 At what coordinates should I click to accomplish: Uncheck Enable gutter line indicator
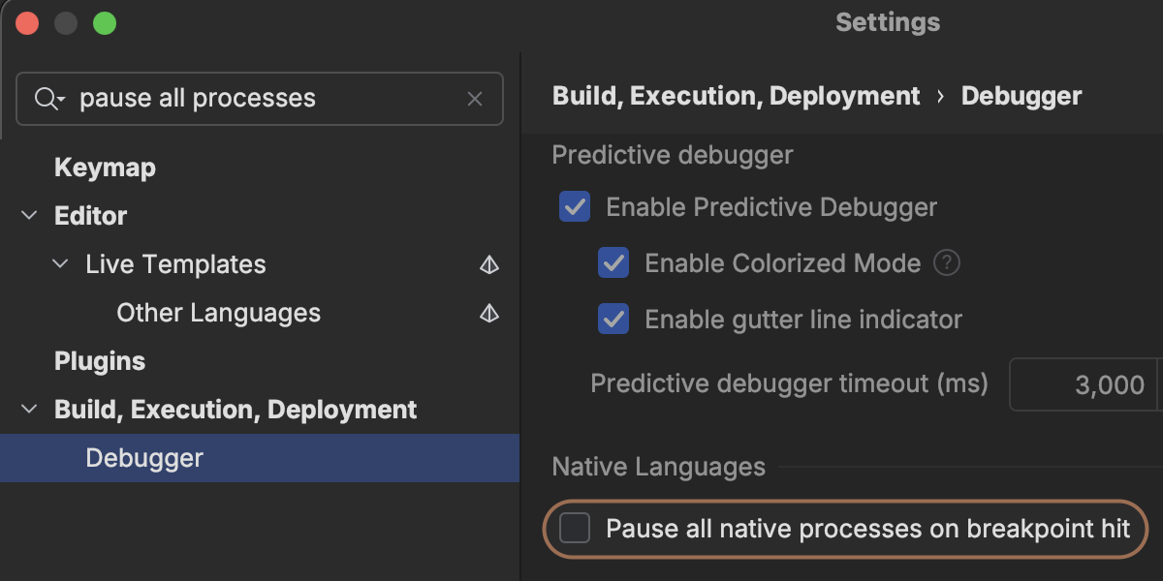(613, 320)
